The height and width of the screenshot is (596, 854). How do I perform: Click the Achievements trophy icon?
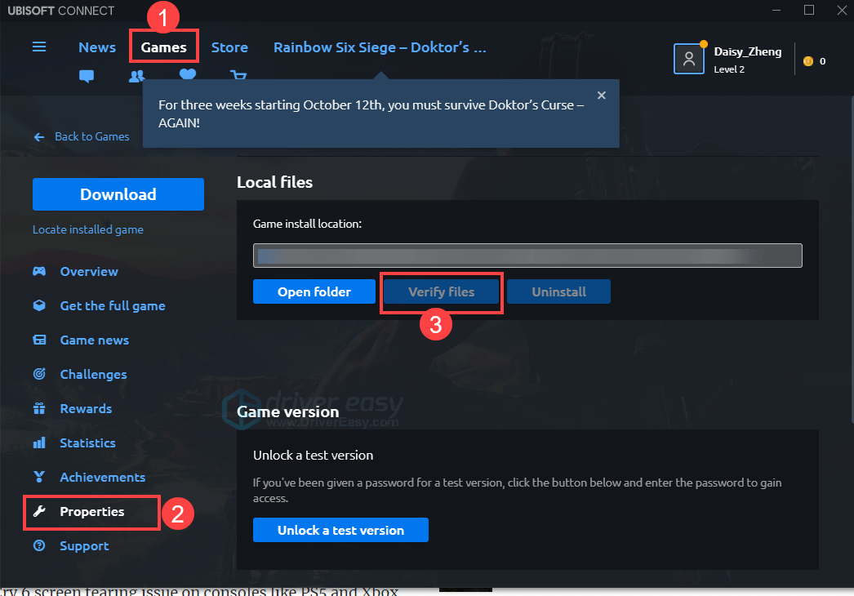(39, 477)
